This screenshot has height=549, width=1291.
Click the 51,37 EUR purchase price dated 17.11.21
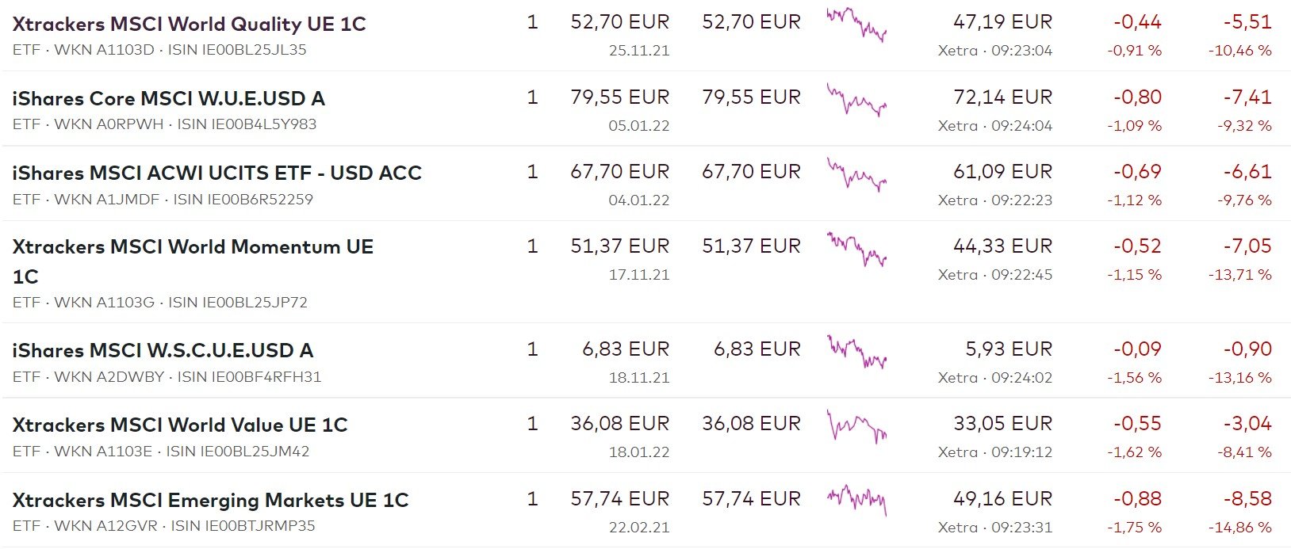[619, 246]
